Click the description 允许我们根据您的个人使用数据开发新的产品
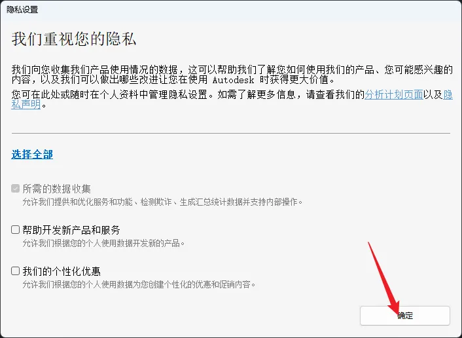 [103, 243]
